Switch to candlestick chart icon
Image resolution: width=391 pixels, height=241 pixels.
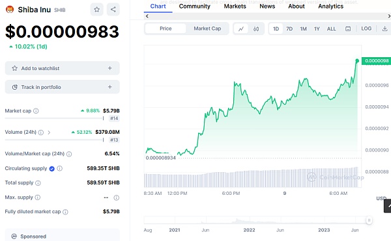tap(256, 29)
